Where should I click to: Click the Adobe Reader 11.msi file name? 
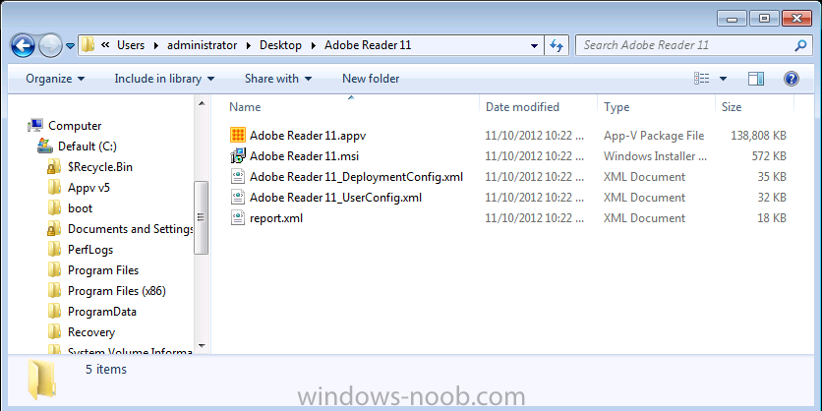[304, 156]
